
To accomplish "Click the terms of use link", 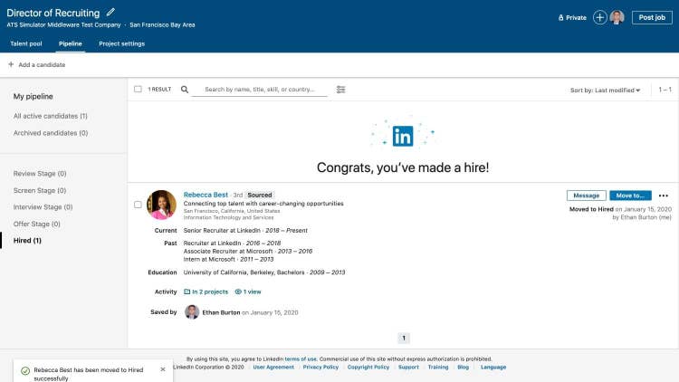I will 301,358.
